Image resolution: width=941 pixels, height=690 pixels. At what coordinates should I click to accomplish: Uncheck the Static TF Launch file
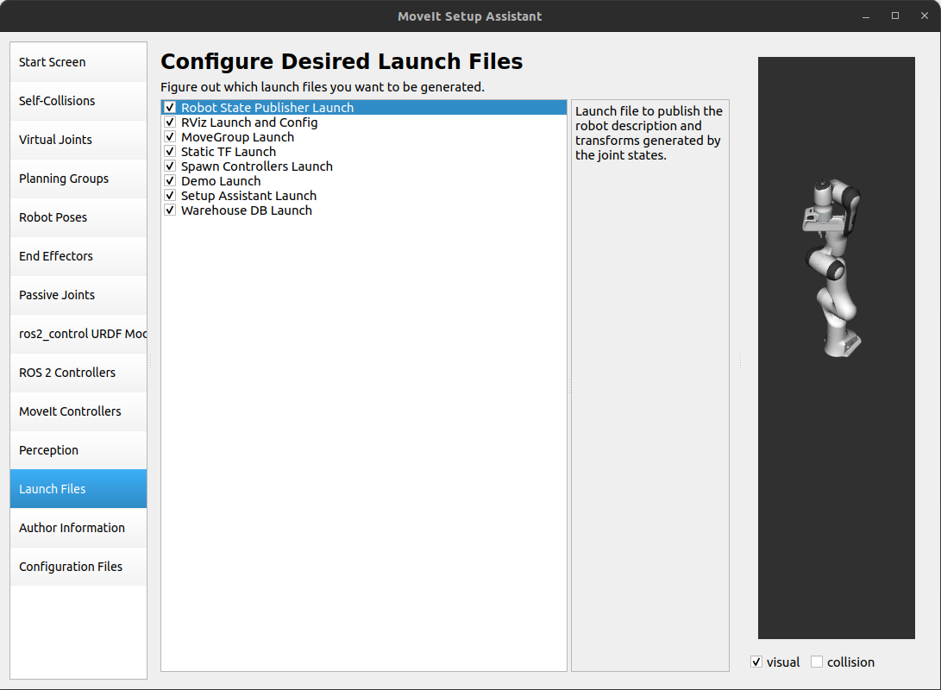click(170, 151)
